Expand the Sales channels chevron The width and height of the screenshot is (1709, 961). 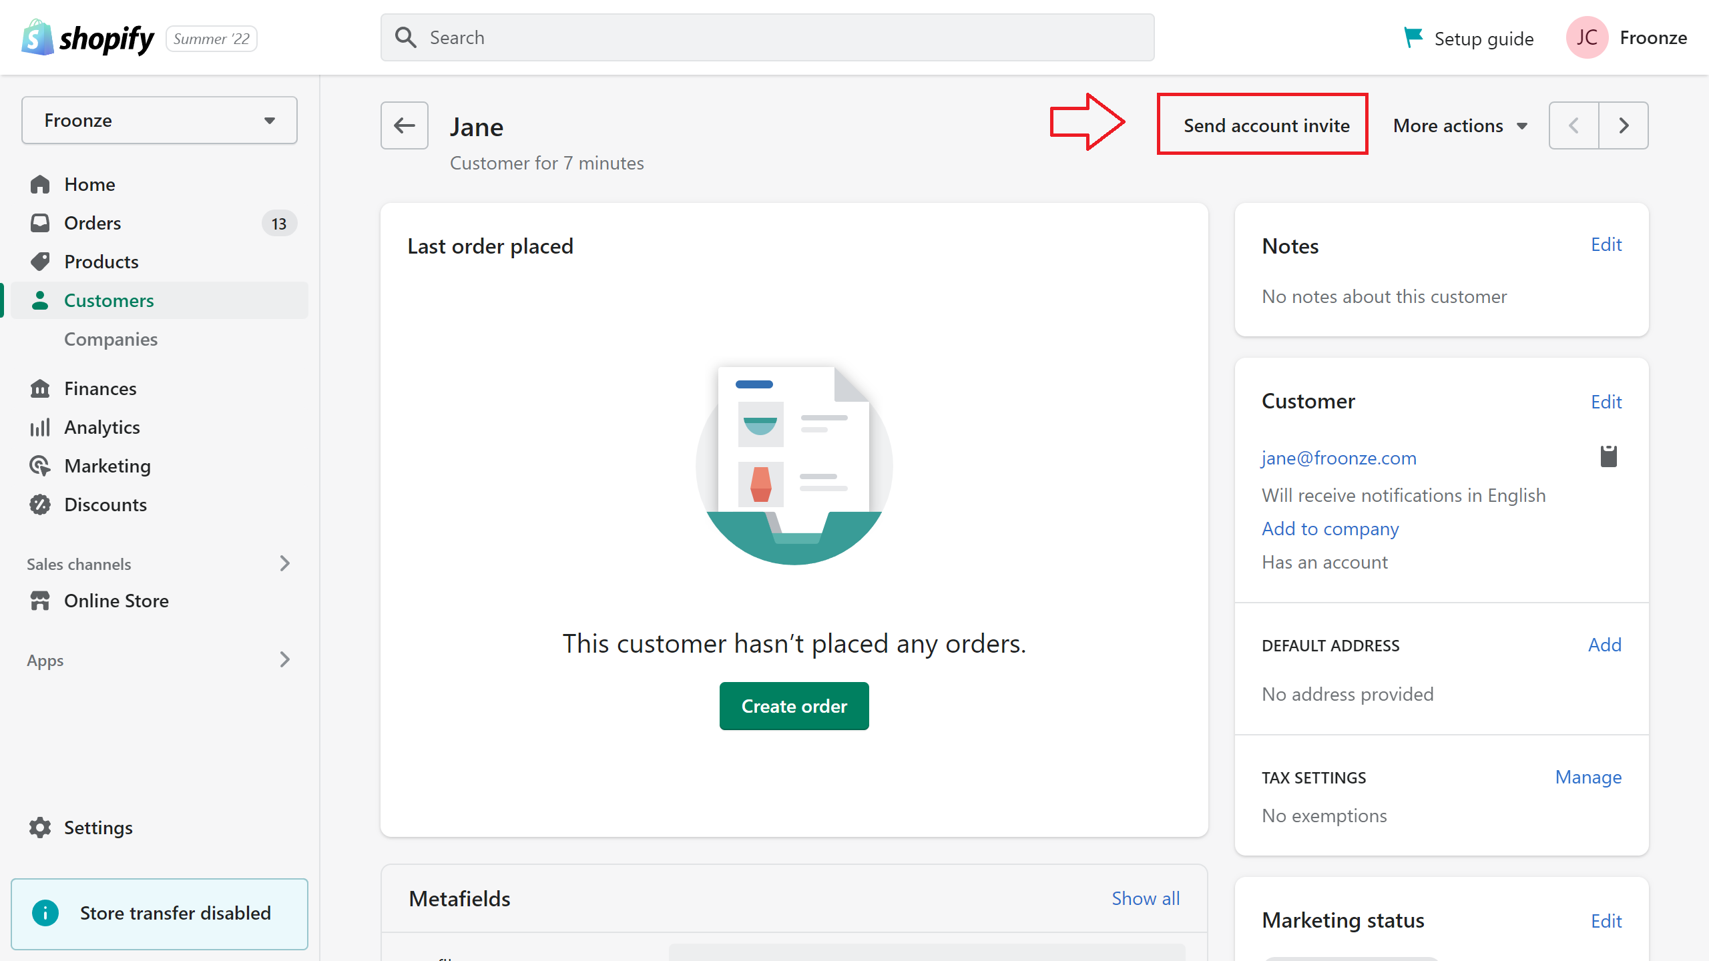click(285, 564)
